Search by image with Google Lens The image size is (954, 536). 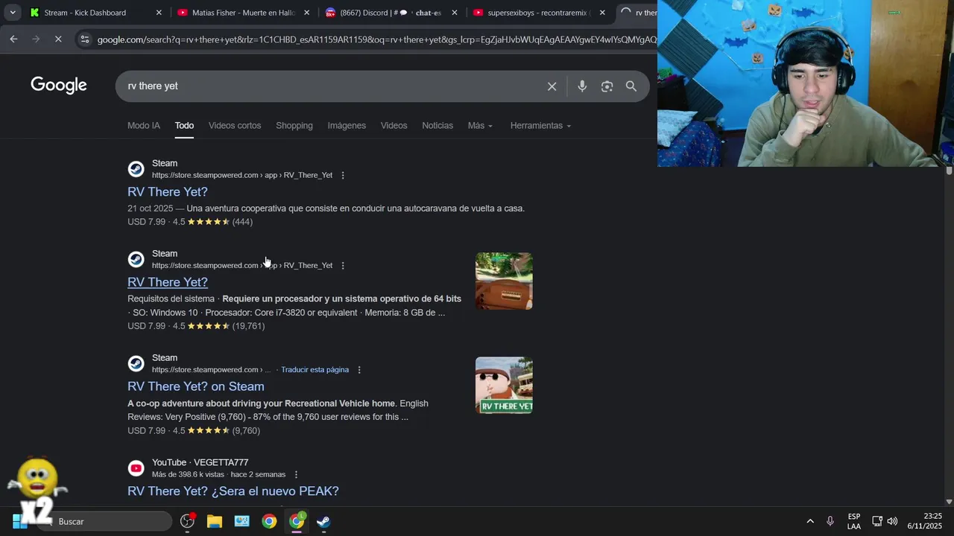(607, 86)
